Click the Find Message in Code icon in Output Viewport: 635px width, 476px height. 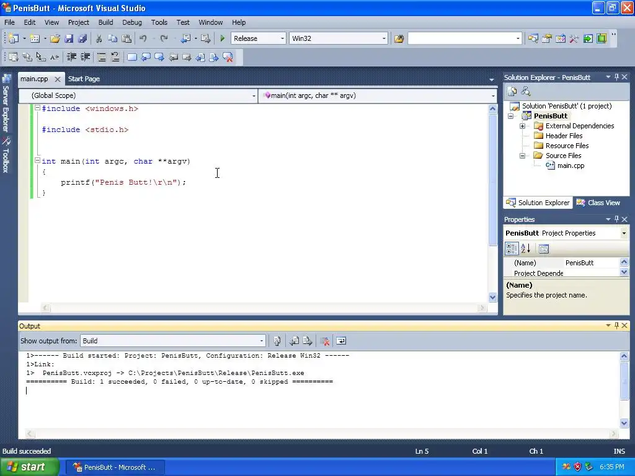tap(277, 342)
